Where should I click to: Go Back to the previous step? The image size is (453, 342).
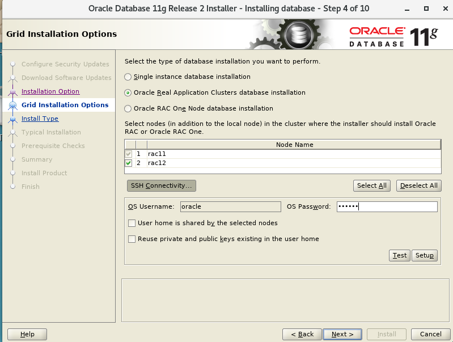click(x=302, y=334)
